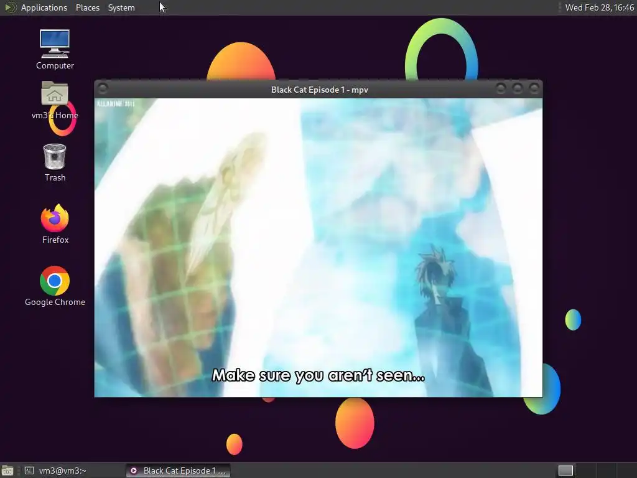Maximize the mpv window
Screen dimensions: 637x478
pyautogui.click(x=517, y=88)
